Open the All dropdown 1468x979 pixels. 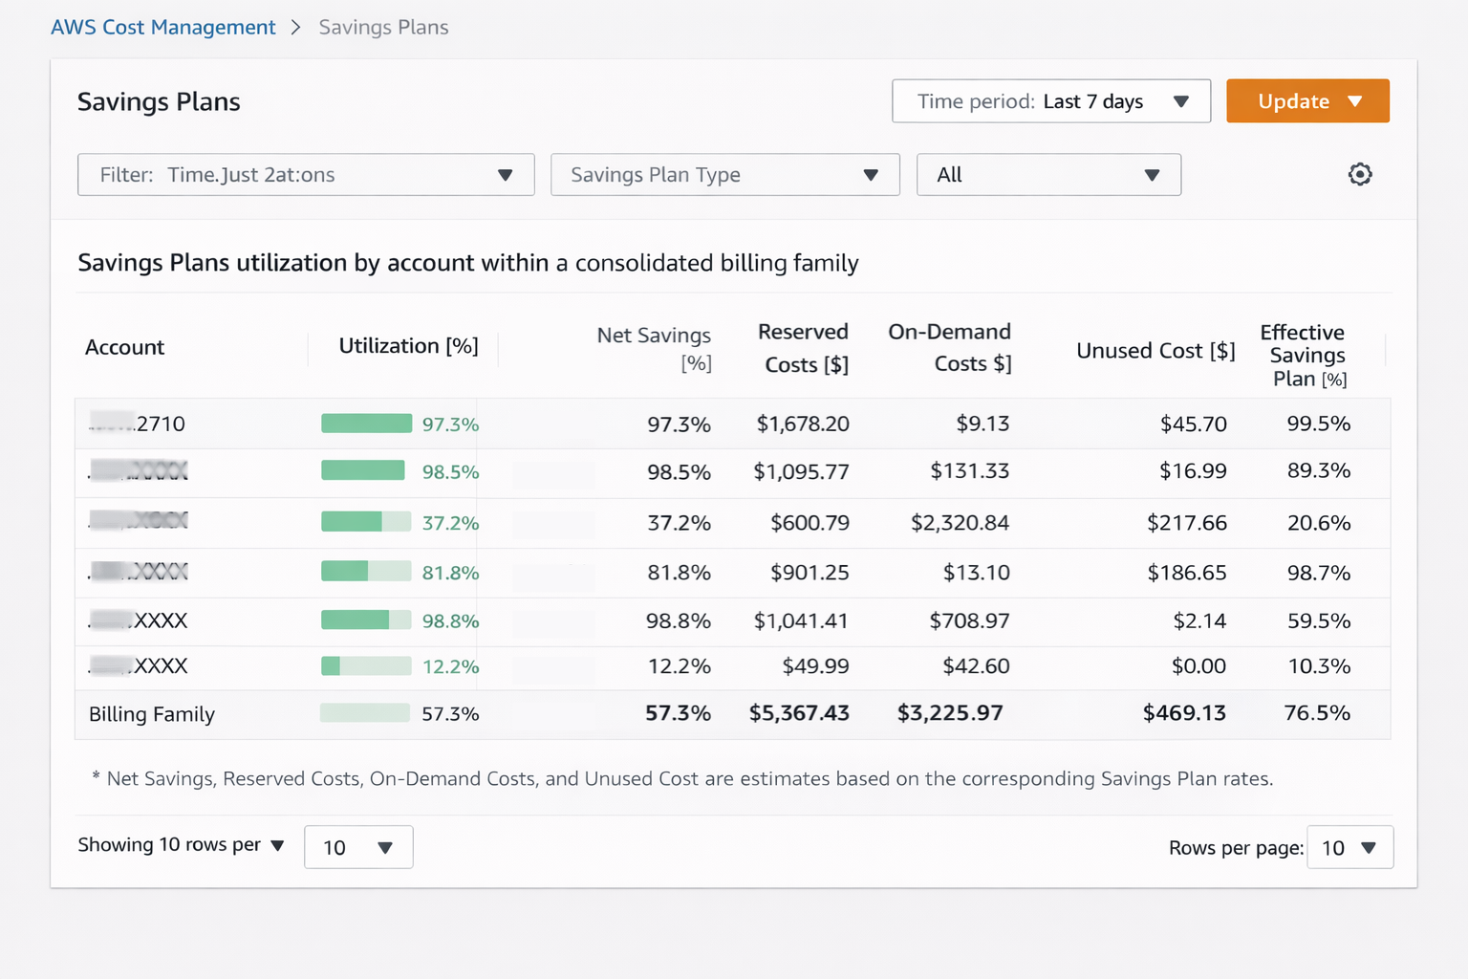click(1048, 175)
